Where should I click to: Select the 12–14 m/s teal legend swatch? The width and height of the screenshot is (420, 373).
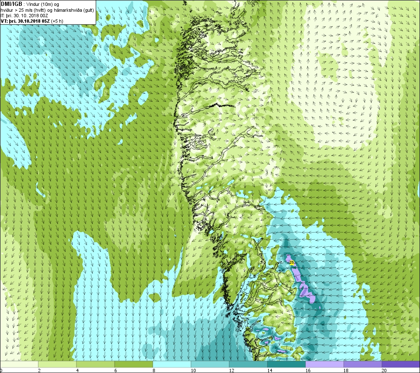tap(248, 364)
